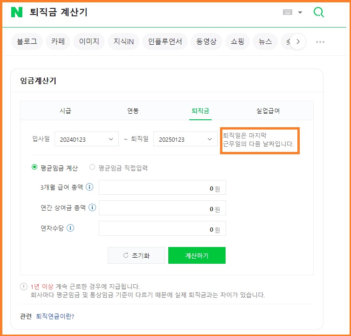351x336 pixels.
Task: Show info for 연차수당
Action: point(70,228)
